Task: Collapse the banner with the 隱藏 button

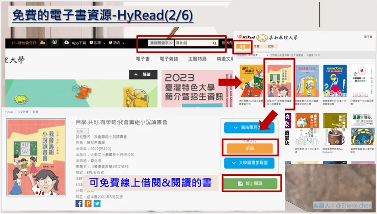Action: pyautogui.click(x=143, y=74)
